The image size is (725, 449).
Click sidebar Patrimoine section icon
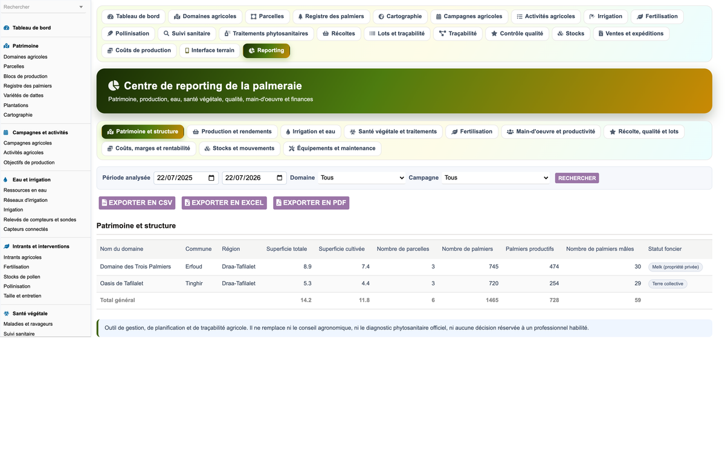(x=6, y=46)
